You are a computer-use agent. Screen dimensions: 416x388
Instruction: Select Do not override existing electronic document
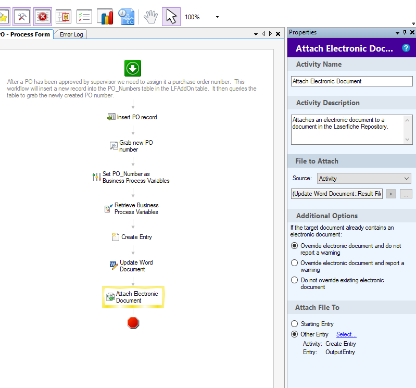[294, 280]
